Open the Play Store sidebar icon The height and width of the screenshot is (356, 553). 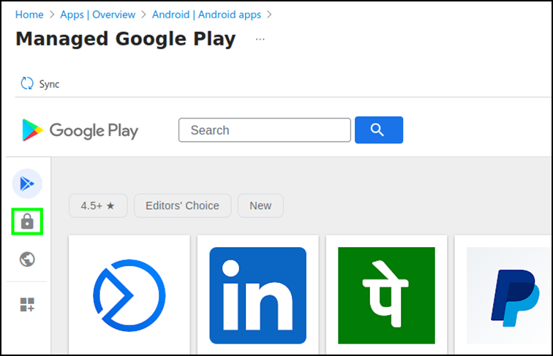click(x=27, y=183)
